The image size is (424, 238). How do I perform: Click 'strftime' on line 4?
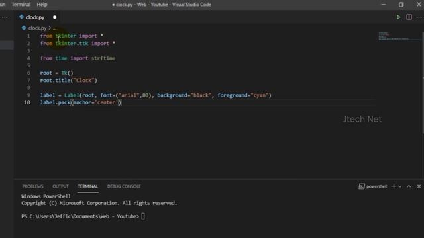[x=103, y=58]
